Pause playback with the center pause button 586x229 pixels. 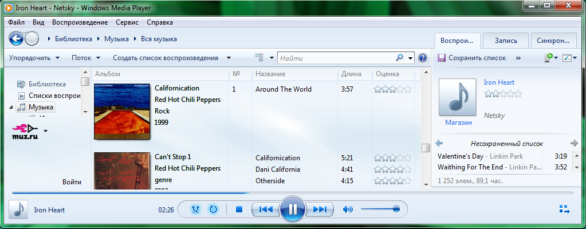point(293,209)
